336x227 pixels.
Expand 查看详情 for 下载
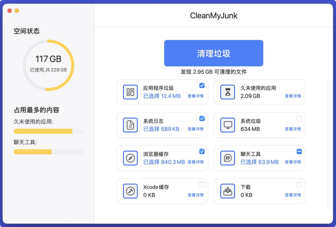(293, 195)
